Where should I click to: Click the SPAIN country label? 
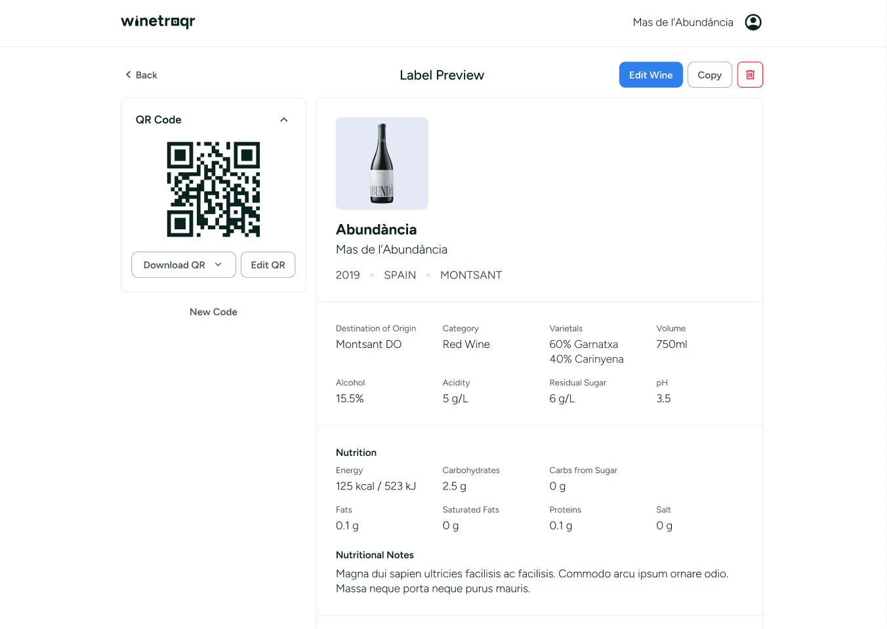click(400, 275)
